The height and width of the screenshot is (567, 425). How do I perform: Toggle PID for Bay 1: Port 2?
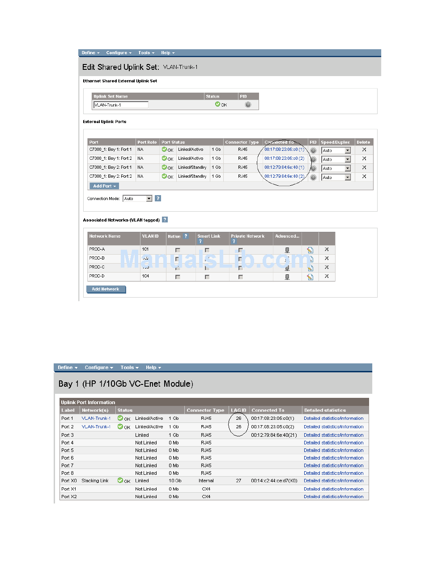313,160
